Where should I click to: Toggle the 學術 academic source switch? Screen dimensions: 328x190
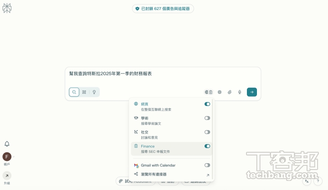pyautogui.click(x=207, y=118)
